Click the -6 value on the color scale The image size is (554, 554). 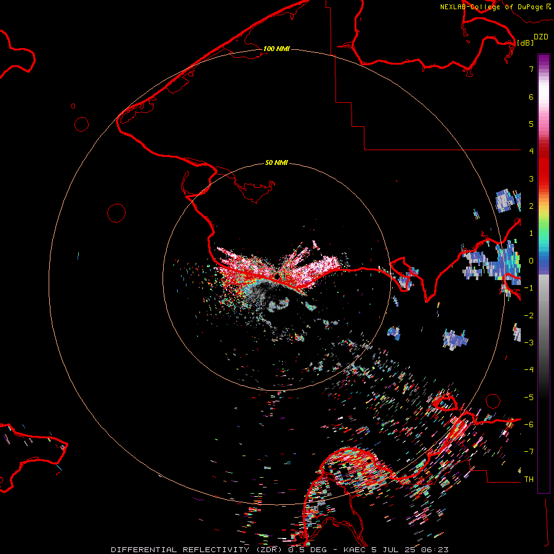(529, 425)
